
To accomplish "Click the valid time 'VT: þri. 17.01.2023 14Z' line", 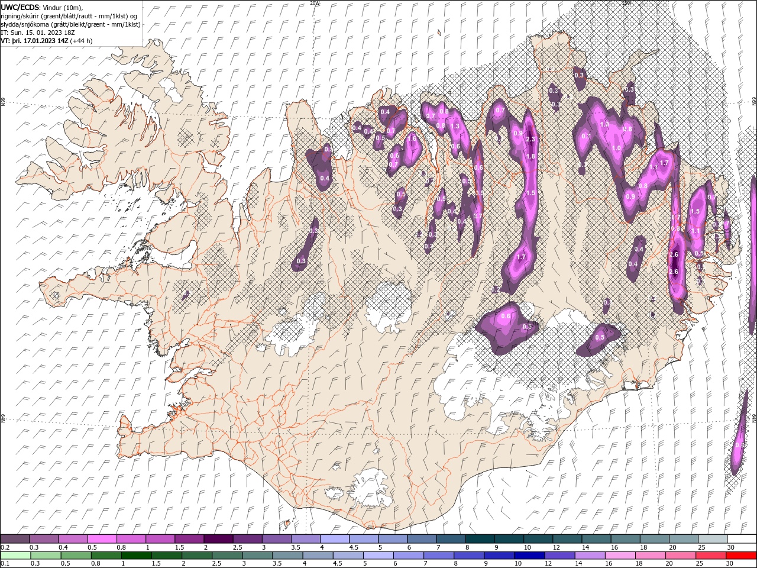I will click(x=47, y=41).
